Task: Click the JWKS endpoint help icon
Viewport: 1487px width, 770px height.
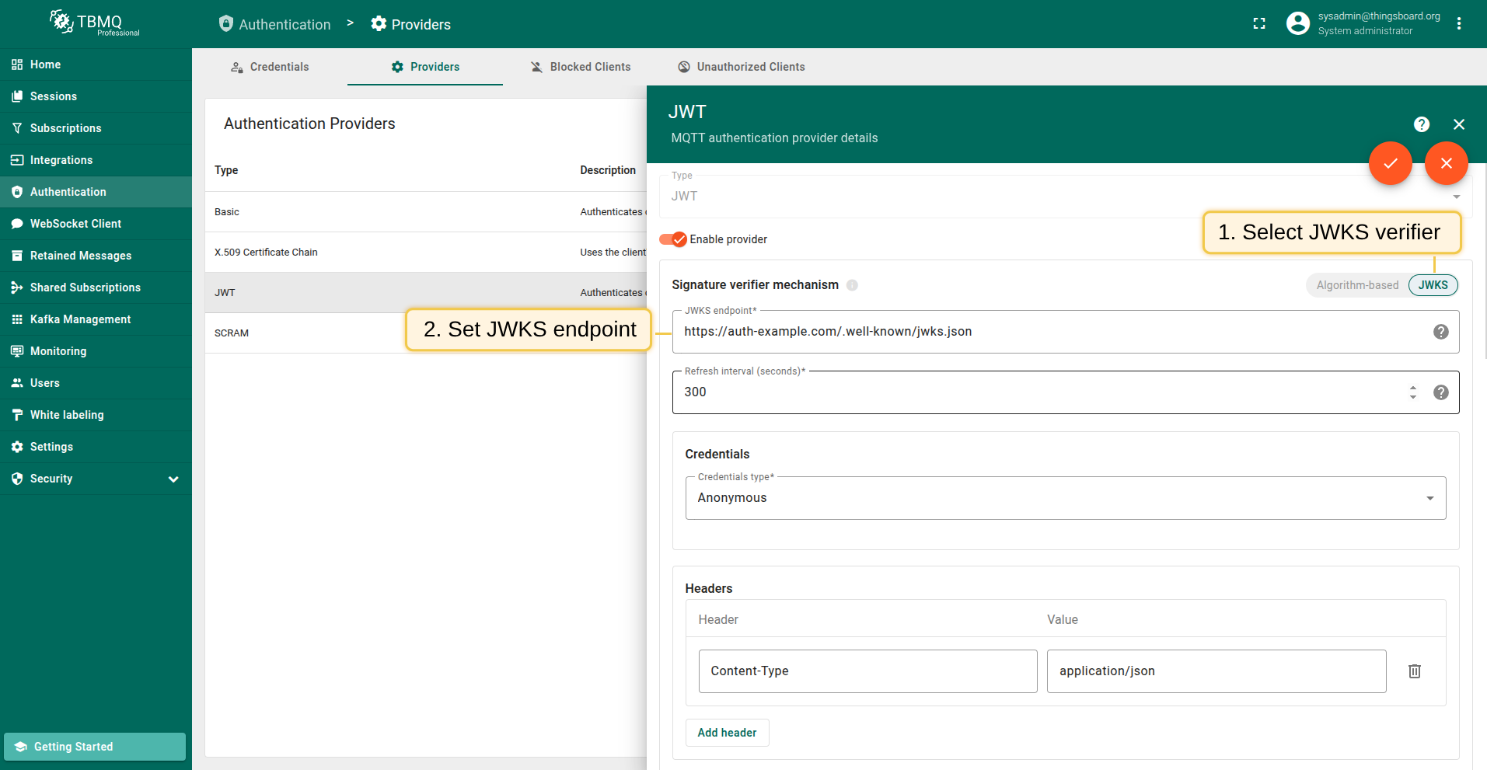Action: coord(1440,332)
